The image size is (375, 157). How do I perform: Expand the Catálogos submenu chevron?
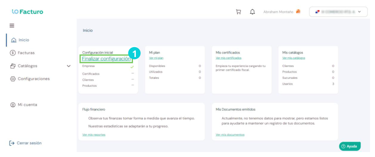[x=69, y=66]
